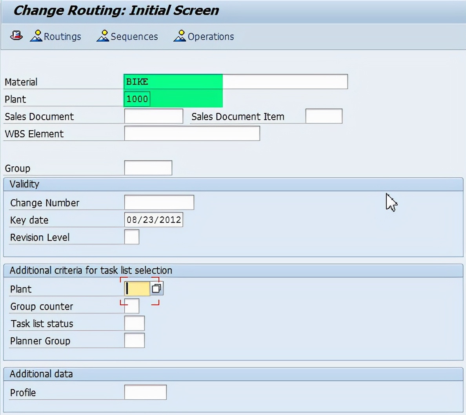This screenshot has width=466, height=415.
Task: Select the Task list status field
Action: tap(134, 324)
